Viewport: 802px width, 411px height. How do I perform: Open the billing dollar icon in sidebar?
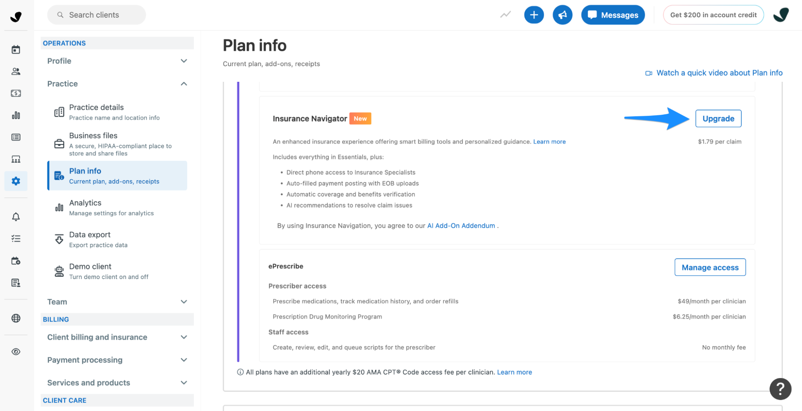tap(16, 93)
